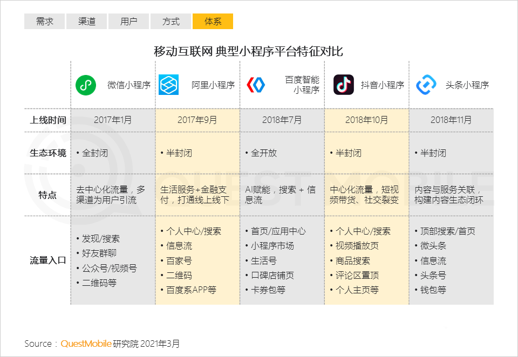Select the 用户 tab
Screen dimensions: 518x357
click(129, 22)
